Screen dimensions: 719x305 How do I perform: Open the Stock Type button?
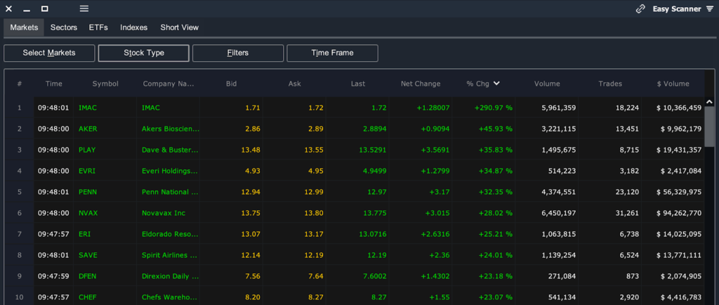143,53
